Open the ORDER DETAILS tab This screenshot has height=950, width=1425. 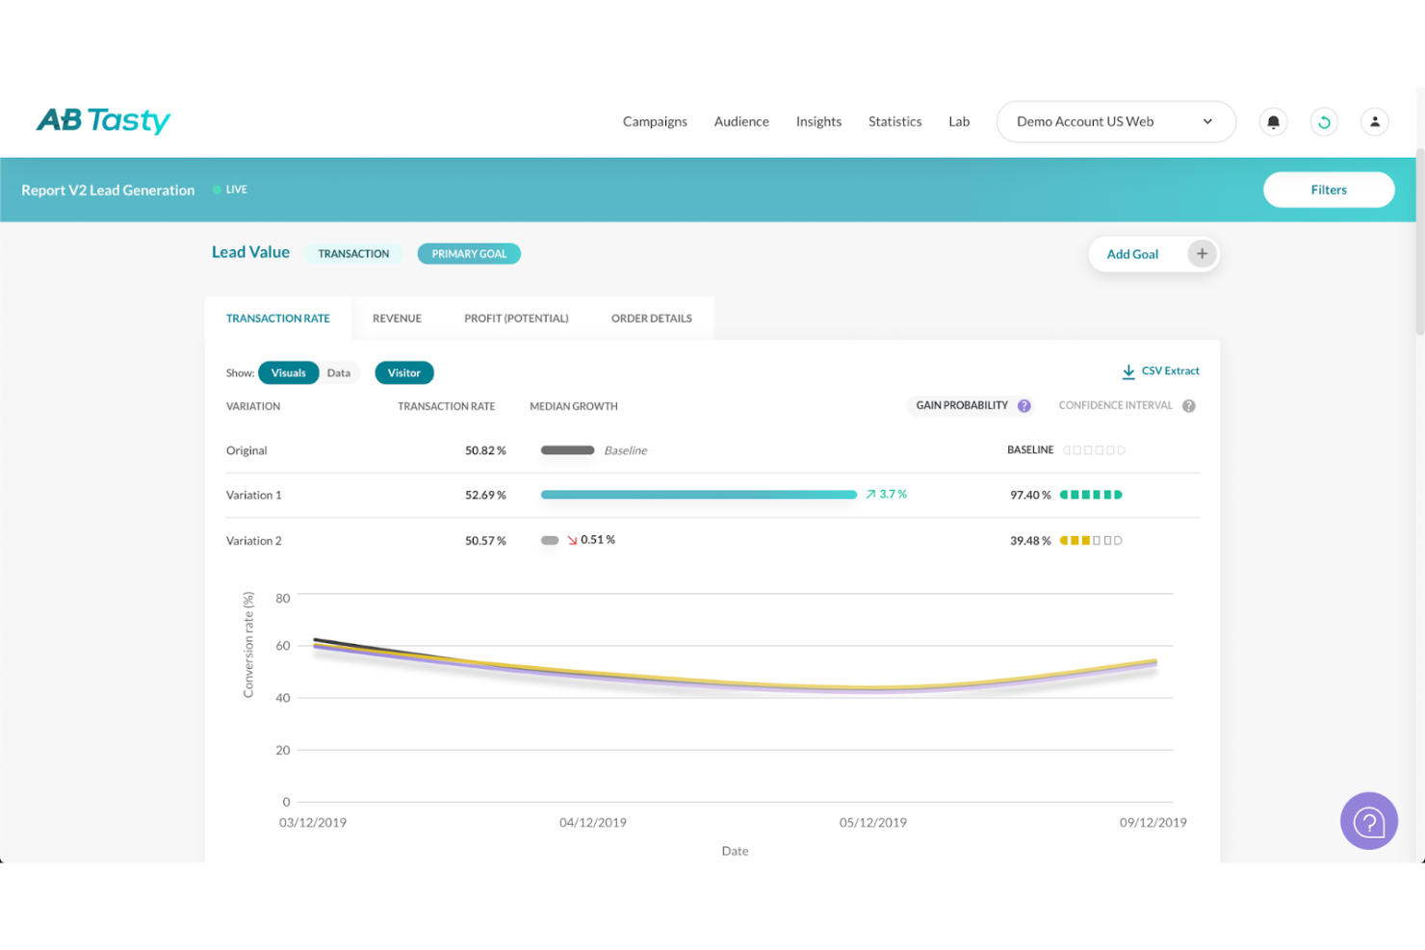651,318
